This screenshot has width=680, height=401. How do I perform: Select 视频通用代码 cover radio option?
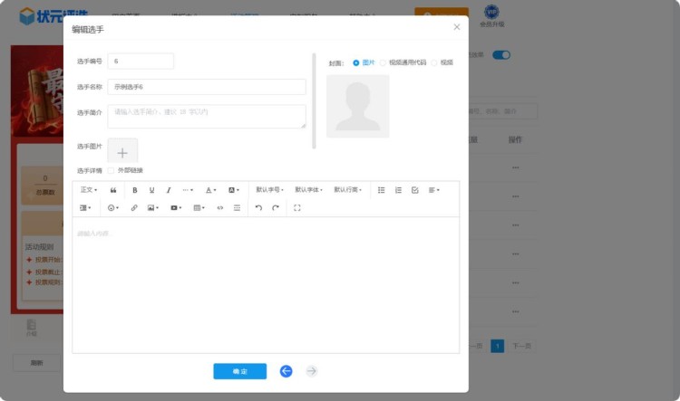tap(384, 62)
